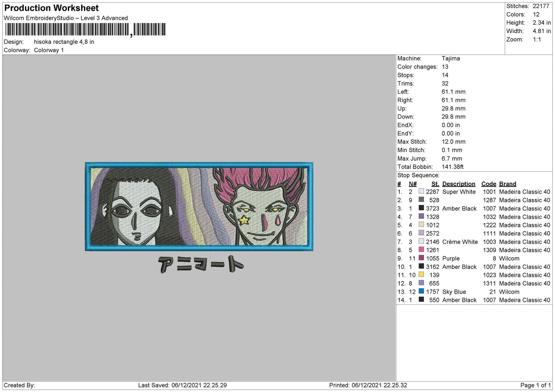Click the Amber Black swatch in stop row 3

click(x=421, y=208)
